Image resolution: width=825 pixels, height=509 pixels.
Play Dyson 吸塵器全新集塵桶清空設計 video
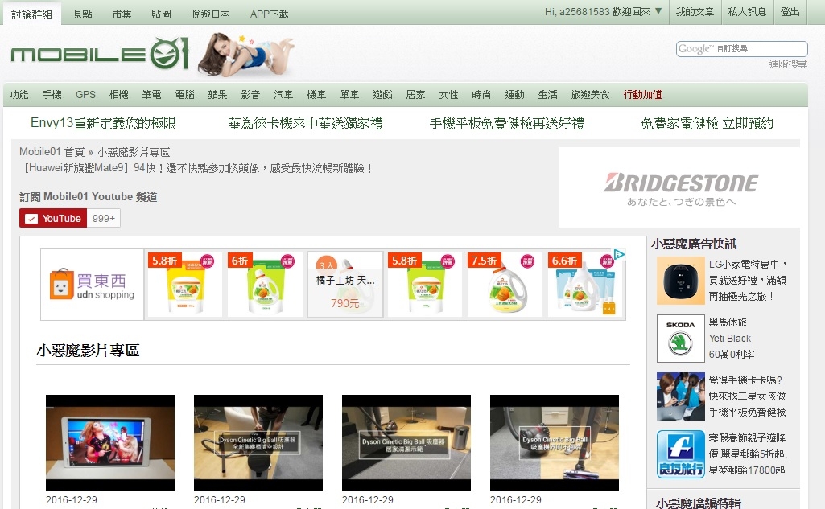(258, 443)
